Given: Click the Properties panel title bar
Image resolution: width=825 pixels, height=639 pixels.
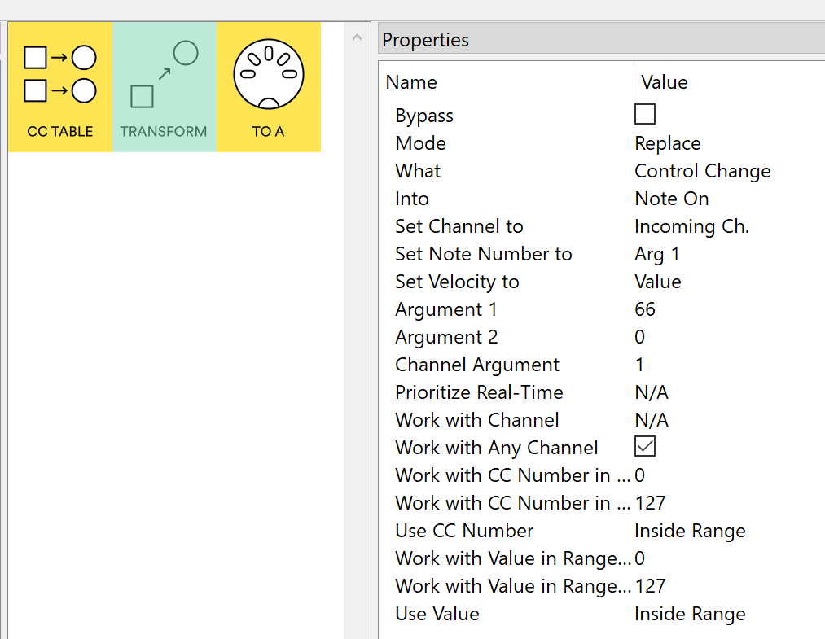Looking at the screenshot, I should [601, 39].
